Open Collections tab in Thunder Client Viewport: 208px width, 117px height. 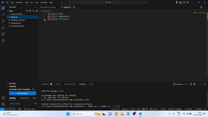point(24,98)
